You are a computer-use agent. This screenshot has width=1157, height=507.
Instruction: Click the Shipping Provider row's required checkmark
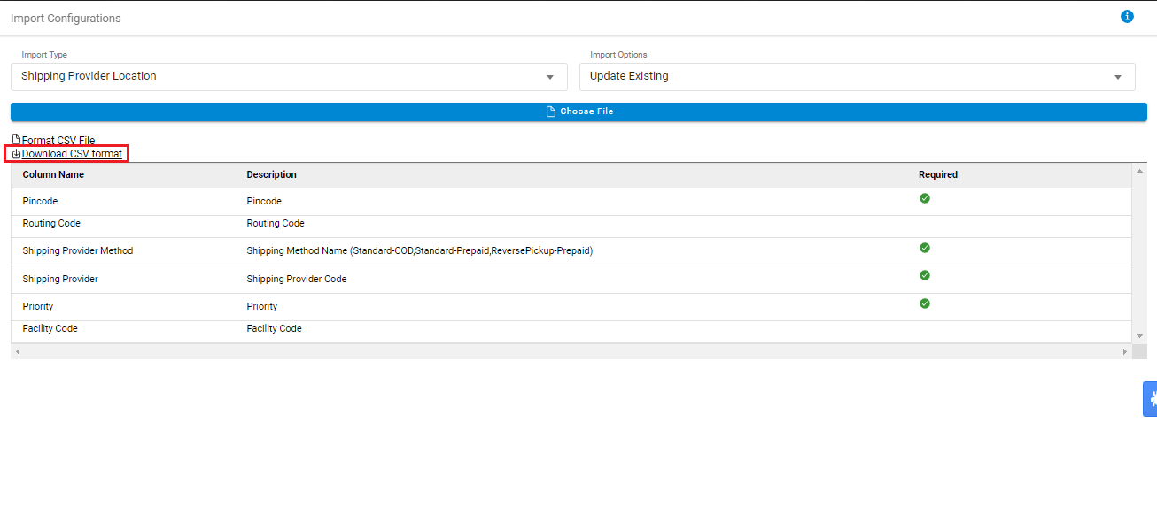pyautogui.click(x=925, y=275)
